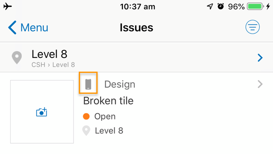This screenshot has height=154, width=273.
Task: Expand the Level 8 location with blue chevron
Action: (260, 58)
